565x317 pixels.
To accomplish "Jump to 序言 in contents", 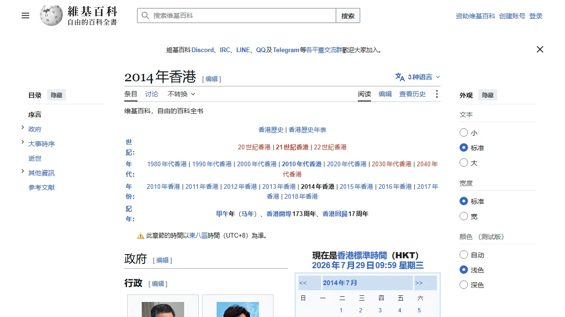I will coord(35,115).
